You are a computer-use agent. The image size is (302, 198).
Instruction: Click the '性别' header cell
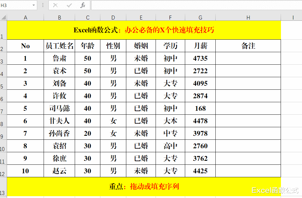113,46
